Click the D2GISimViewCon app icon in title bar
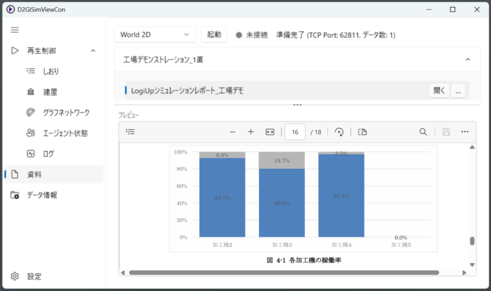This screenshot has height=291, width=491. coord(10,10)
